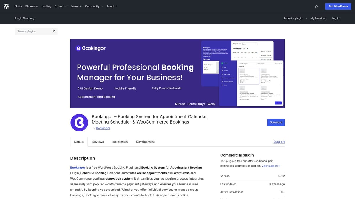Viewport: 355px width, 199px height.
Task: Open the News menu item
Action: click(x=18, y=6)
